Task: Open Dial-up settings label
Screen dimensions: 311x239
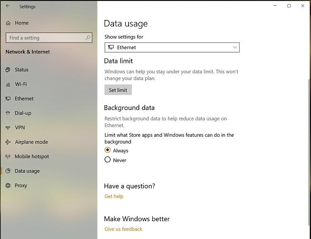Action: [x=23, y=113]
